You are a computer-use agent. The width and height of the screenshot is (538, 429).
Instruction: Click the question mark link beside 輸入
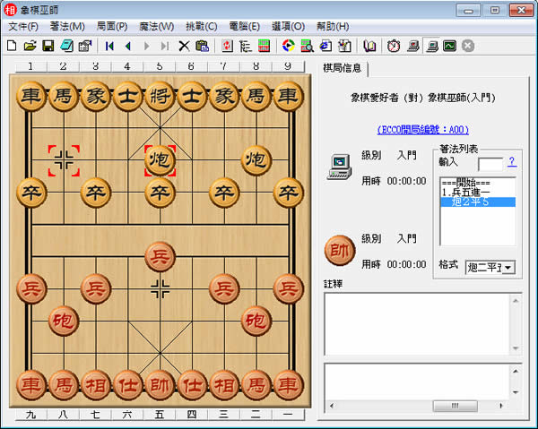(x=512, y=162)
